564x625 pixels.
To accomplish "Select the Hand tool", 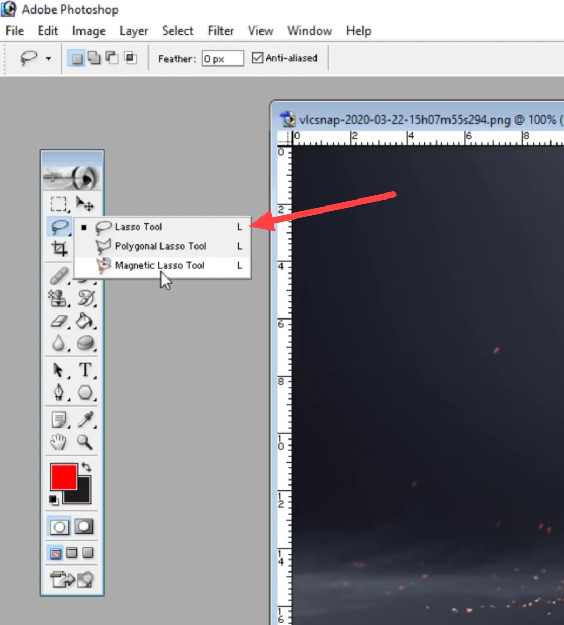I will (x=58, y=442).
